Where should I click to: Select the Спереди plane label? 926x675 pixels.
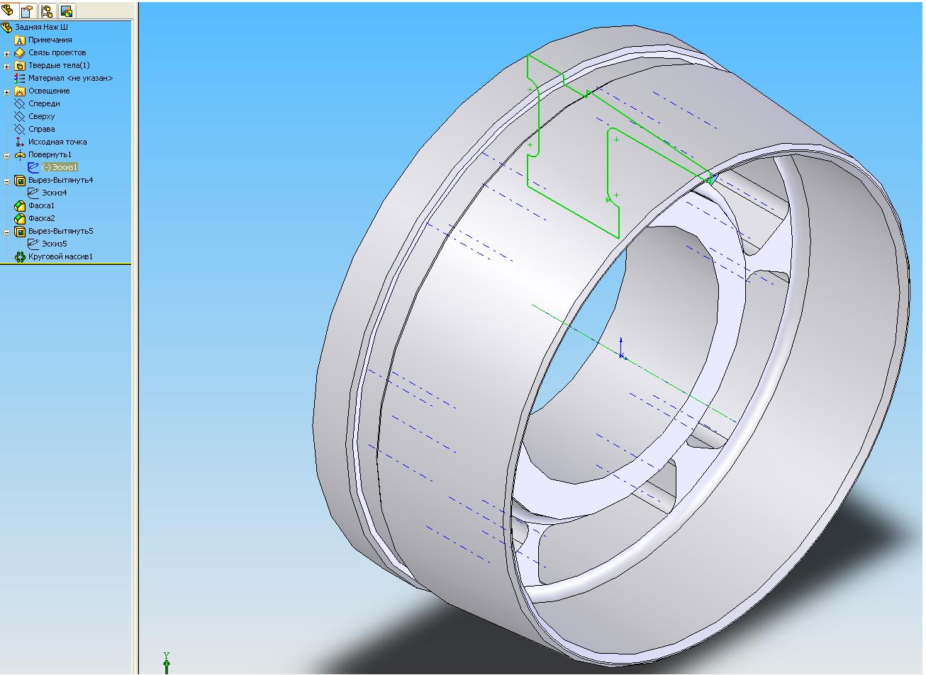point(44,103)
